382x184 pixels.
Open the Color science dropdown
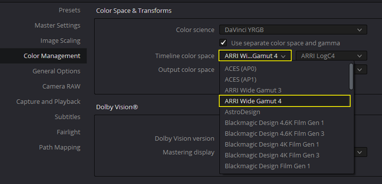(x=293, y=30)
